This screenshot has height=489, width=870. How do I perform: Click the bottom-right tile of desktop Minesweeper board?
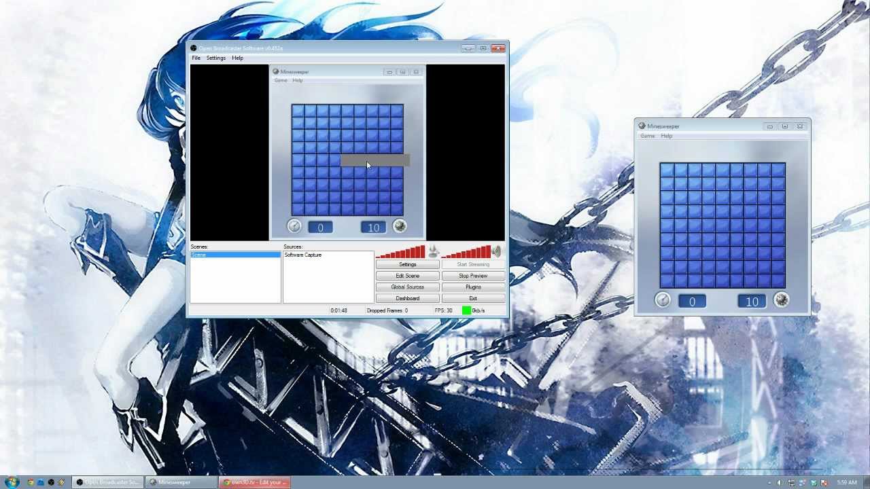(778, 281)
